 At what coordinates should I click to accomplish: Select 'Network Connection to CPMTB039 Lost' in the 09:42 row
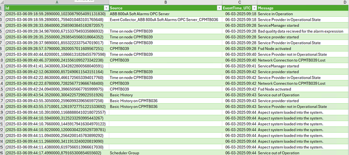pyautogui.click(x=303, y=83)
